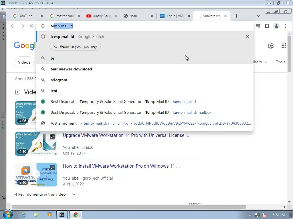Screen dimensions: 293x219
Task: Open Google quick settings gear
Action: click(271, 46)
